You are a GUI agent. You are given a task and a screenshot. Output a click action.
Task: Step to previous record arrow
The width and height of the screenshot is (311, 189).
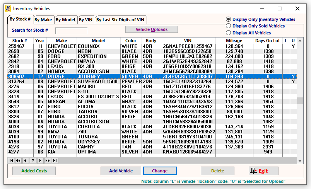click(26, 161)
